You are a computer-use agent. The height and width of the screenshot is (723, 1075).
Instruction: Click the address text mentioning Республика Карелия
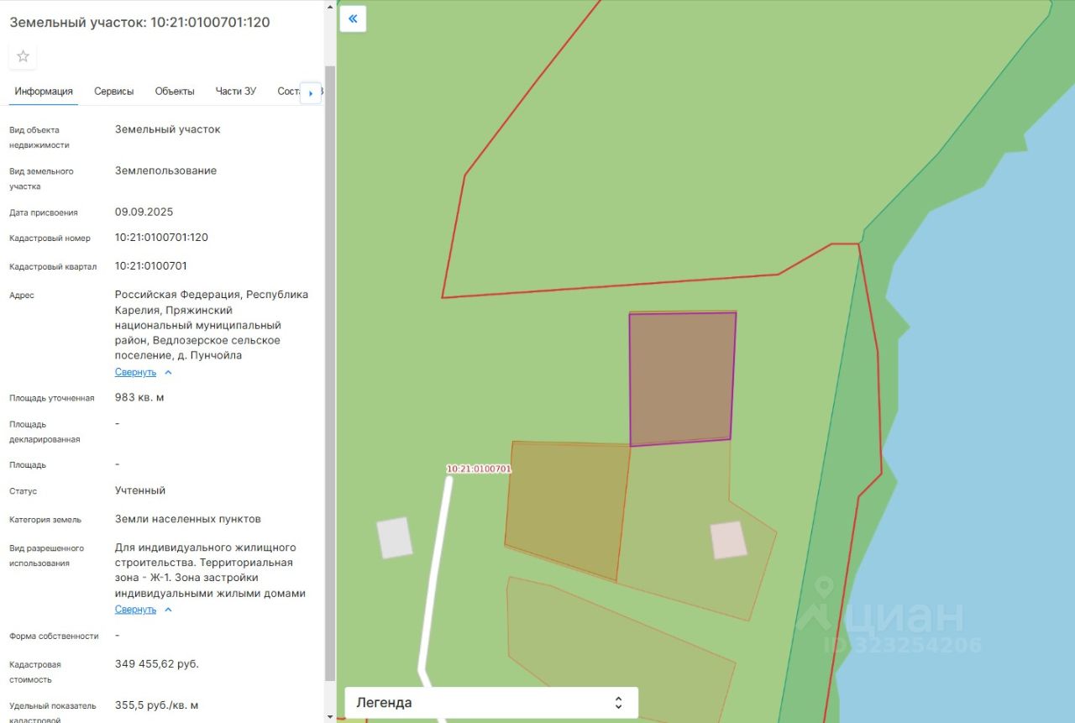tap(212, 325)
